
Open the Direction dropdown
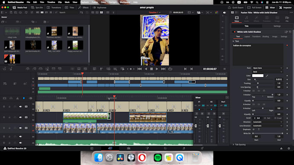pyautogui.click(x=267, y=122)
